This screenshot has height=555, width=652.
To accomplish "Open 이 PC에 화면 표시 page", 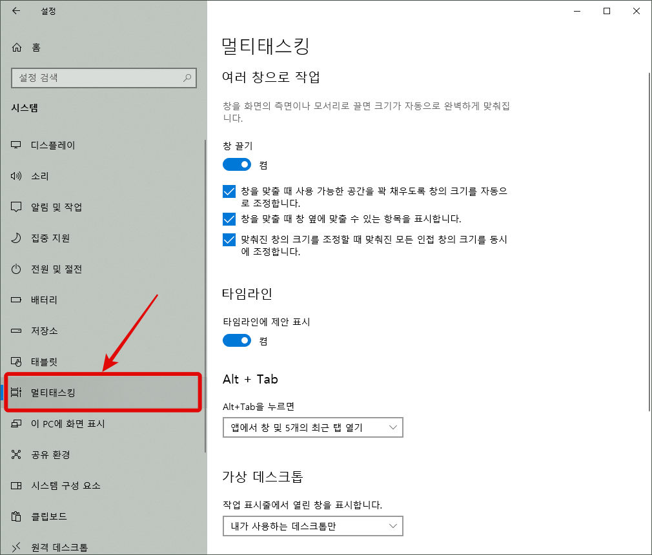I will coord(103,424).
